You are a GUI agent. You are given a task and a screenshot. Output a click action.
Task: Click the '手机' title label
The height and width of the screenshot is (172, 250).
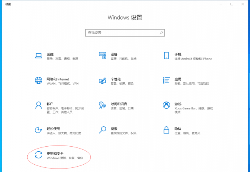coord(178,55)
